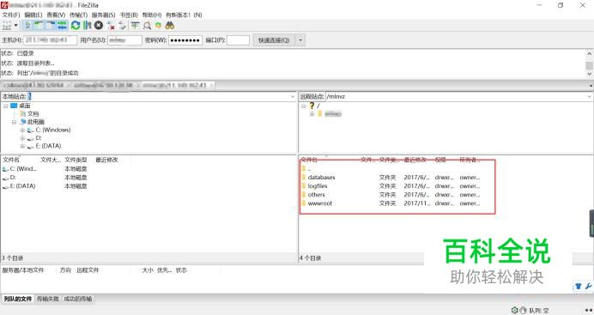The image size is (594, 315).
Task: Click the process queue toolbar icon
Action: (88, 26)
